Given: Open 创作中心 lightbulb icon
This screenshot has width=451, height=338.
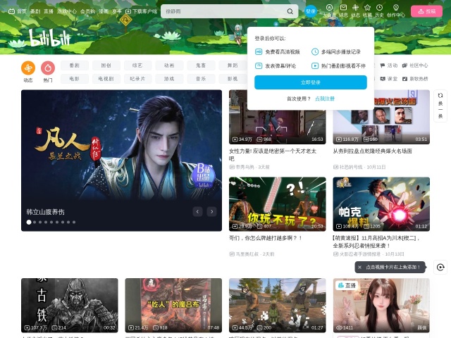Looking at the screenshot, I should (396, 8).
